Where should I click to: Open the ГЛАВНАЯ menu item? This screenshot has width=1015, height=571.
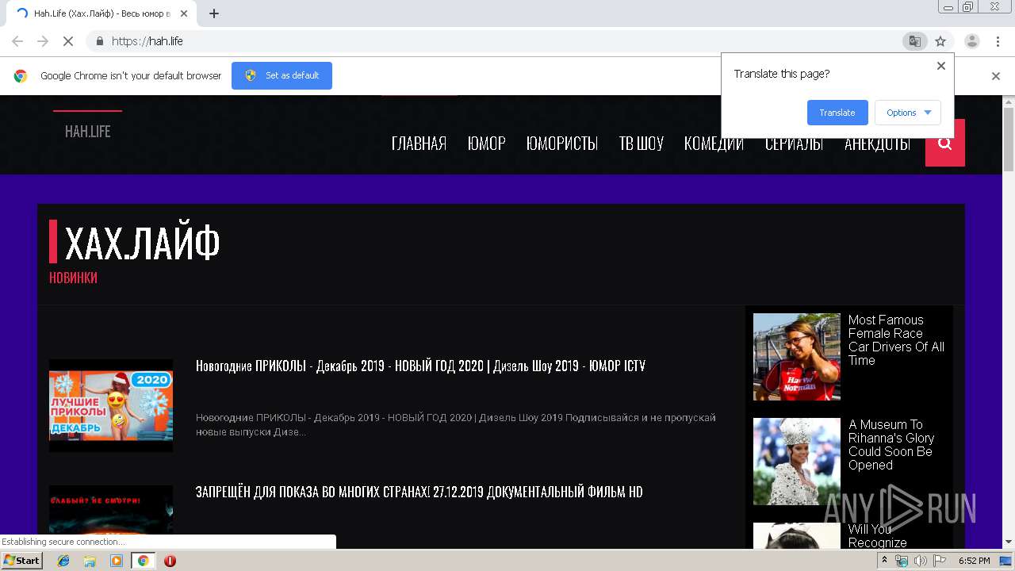coord(419,144)
